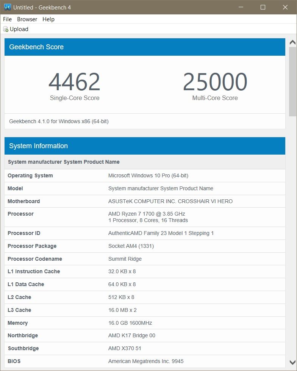Click the Socket AM4 (1331) value
This screenshot has width=297, height=371.
131,246
